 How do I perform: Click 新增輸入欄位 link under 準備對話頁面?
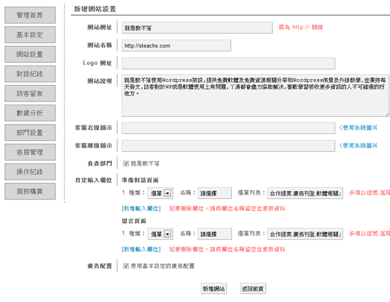(x=141, y=208)
